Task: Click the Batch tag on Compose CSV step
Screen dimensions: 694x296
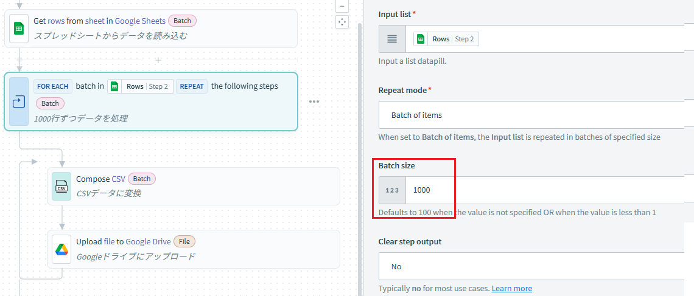Action: [x=142, y=179]
